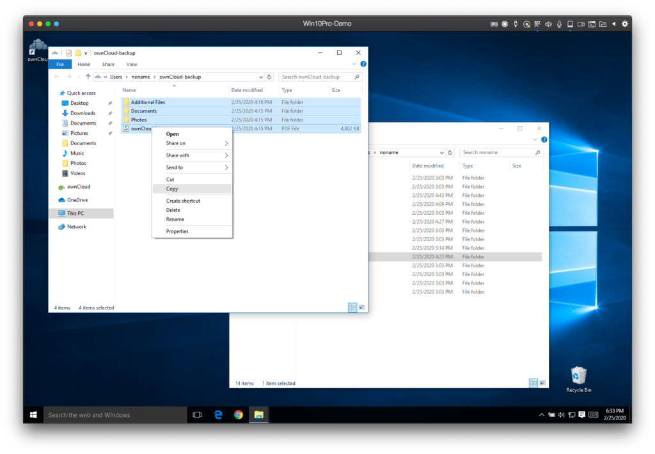Screen dimensions: 655x454
Task: Choose Rename in the context menu
Action: click(192, 219)
